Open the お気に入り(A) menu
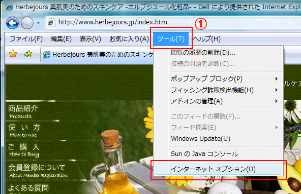301x194 pixels. (129, 39)
